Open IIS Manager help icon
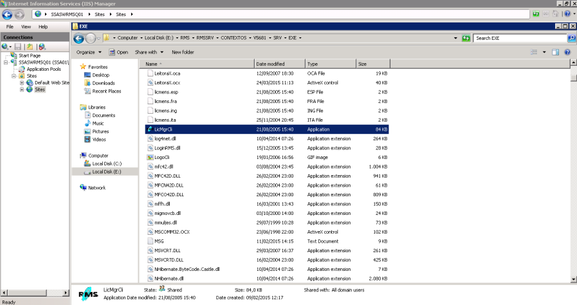Viewport: 577px width, 305px height. 567,14
